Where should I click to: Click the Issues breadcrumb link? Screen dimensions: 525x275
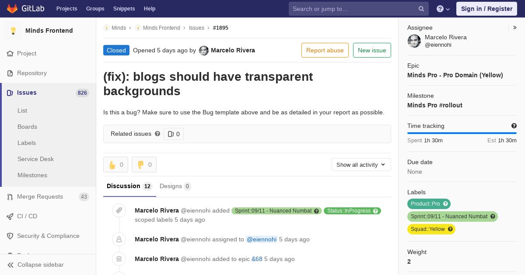(196, 28)
